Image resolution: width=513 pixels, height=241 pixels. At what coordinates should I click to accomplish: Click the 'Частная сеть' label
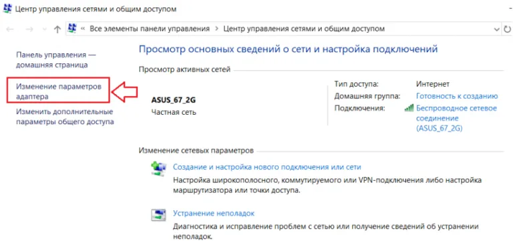174,113
